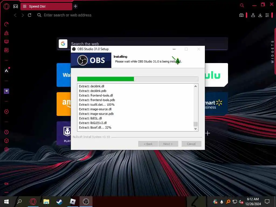Open the Windows notification center
The height and width of the screenshot is (207, 276).
click(267, 202)
